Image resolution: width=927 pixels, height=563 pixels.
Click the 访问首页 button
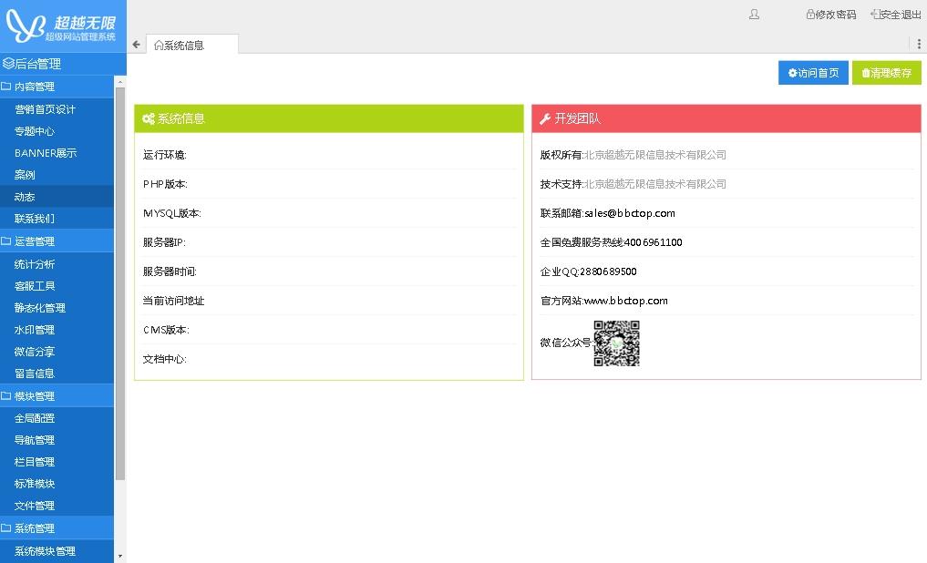[x=813, y=73]
